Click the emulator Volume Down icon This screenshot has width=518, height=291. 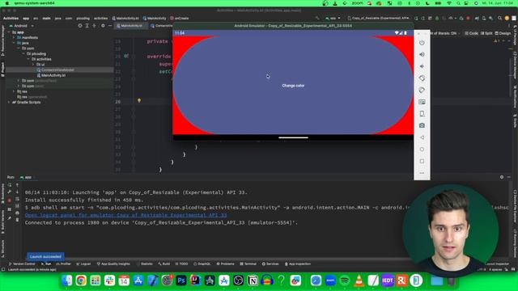422,66
